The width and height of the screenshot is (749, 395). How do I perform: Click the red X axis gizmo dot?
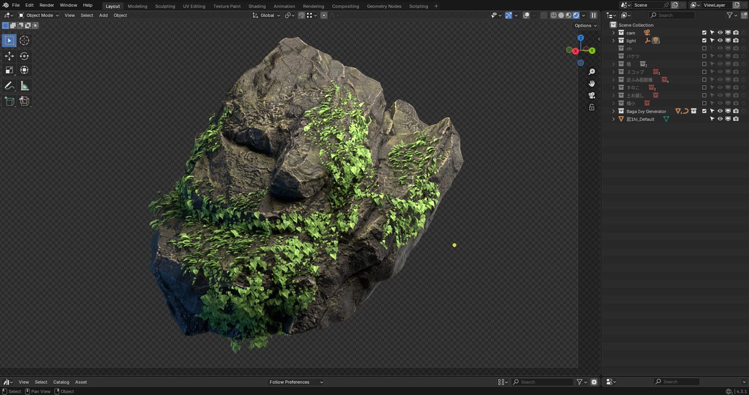(x=575, y=51)
